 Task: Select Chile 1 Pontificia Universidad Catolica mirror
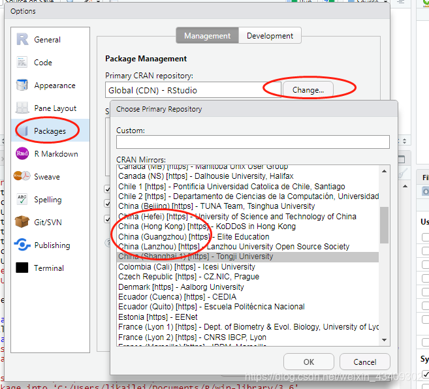(x=247, y=186)
